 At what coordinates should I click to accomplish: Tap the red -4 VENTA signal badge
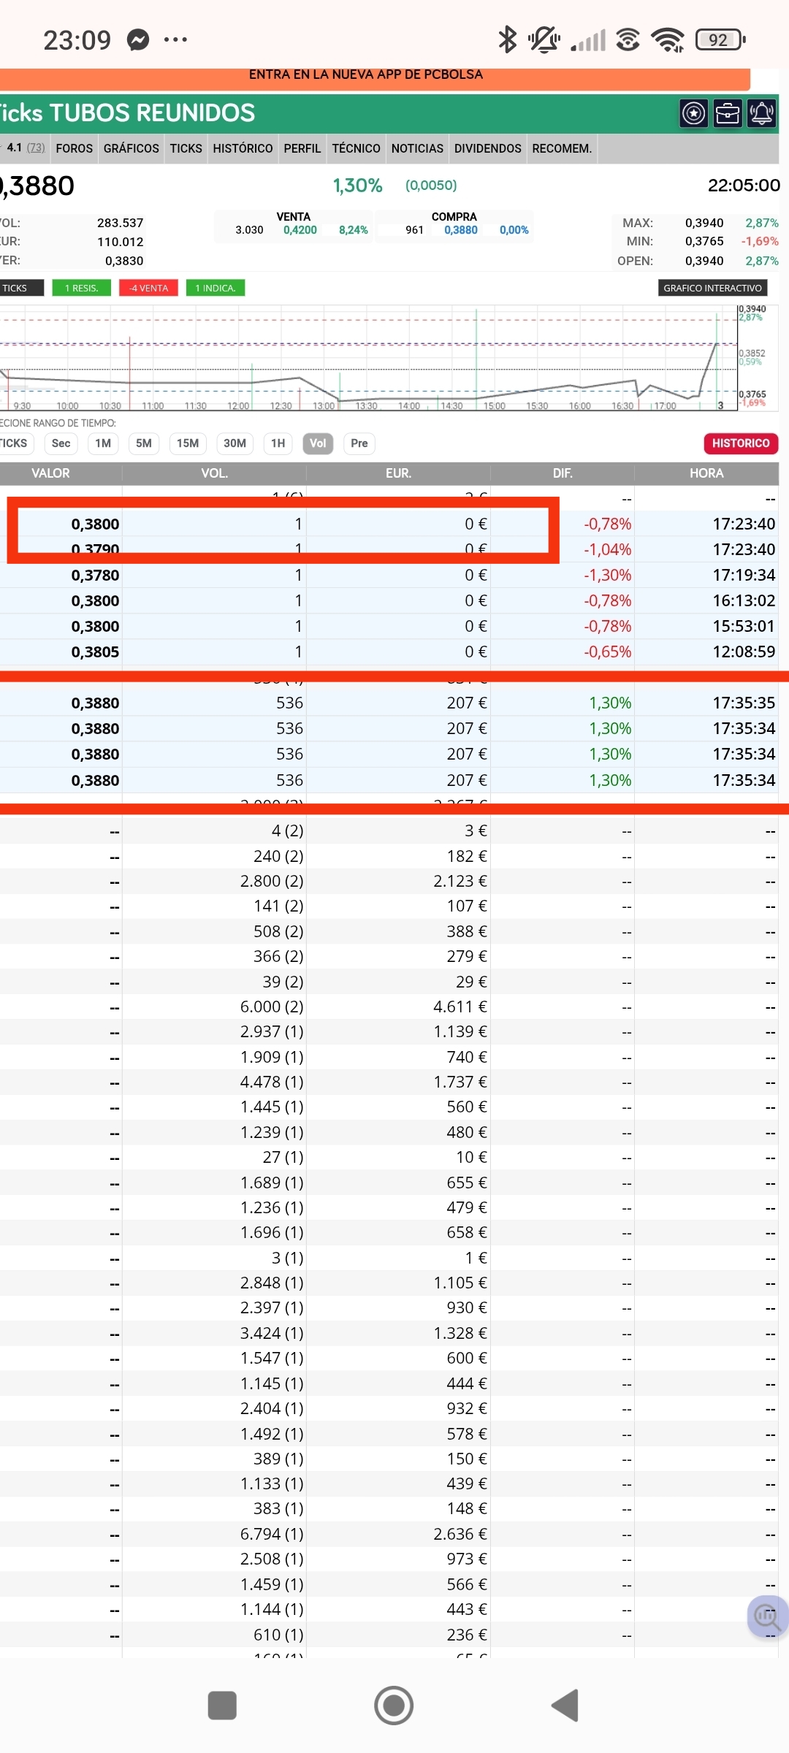click(x=149, y=288)
